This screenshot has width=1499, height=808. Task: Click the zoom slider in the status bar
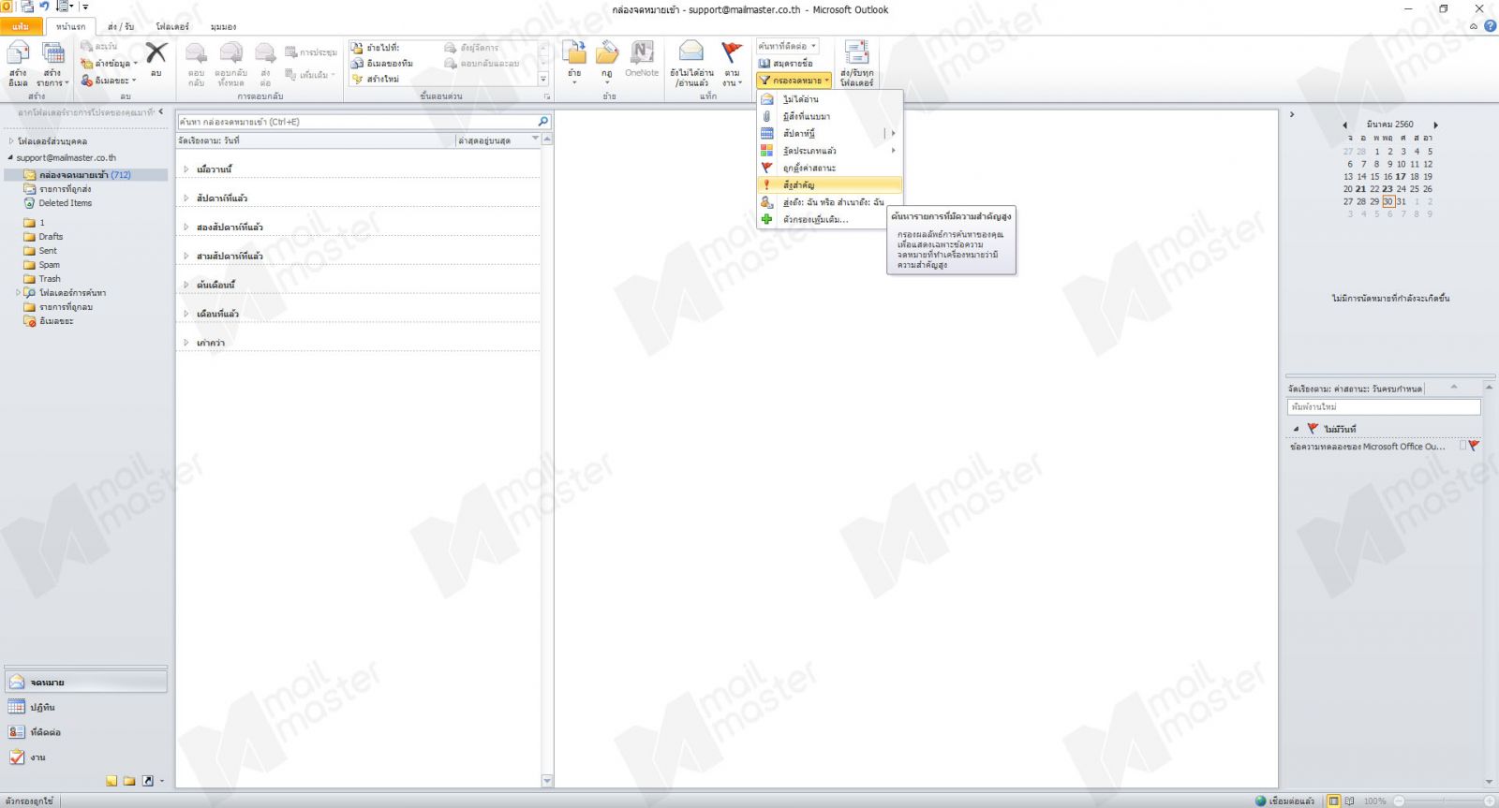[1442, 801]
